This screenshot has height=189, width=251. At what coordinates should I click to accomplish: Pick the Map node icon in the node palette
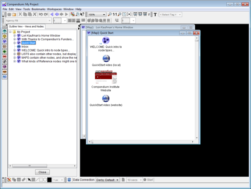(x=5, y=41)
